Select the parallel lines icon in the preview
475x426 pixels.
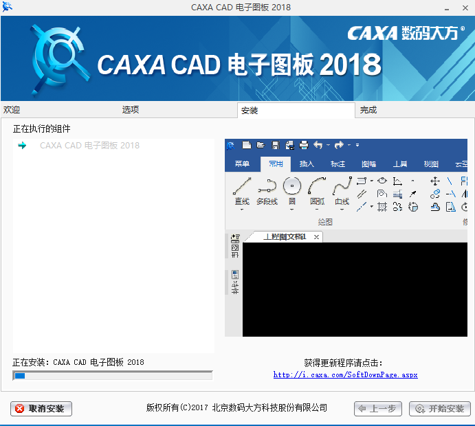coord(362,194)
